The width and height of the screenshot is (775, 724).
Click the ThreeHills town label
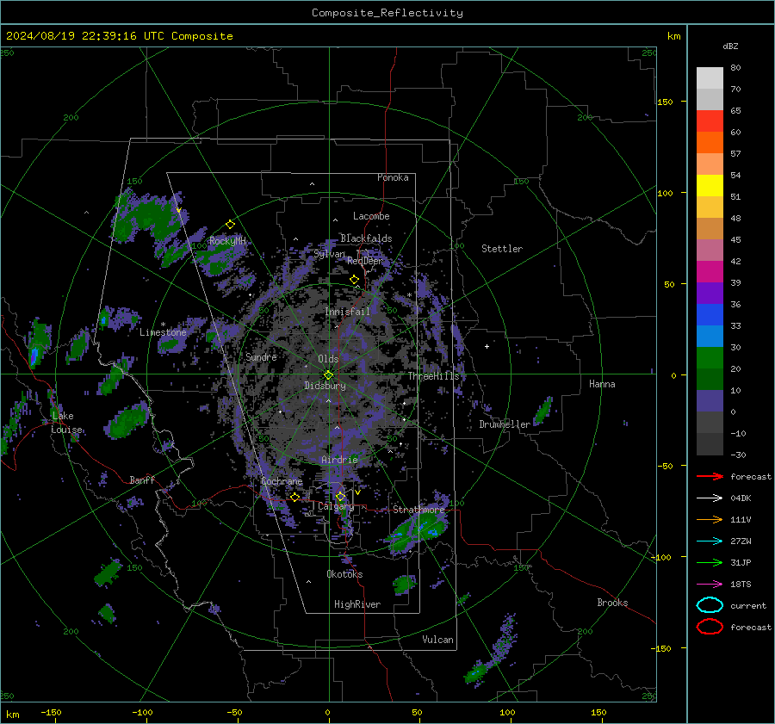tap(433, 376)
